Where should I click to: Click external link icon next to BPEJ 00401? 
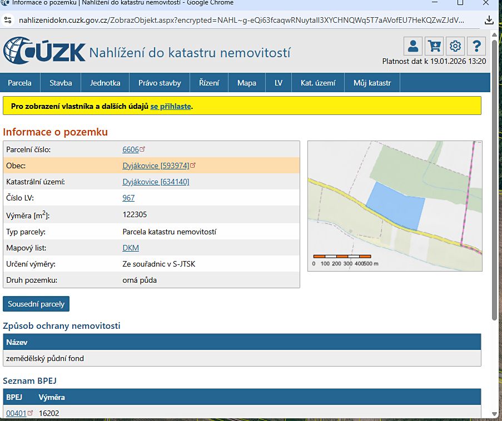point(30,413)
